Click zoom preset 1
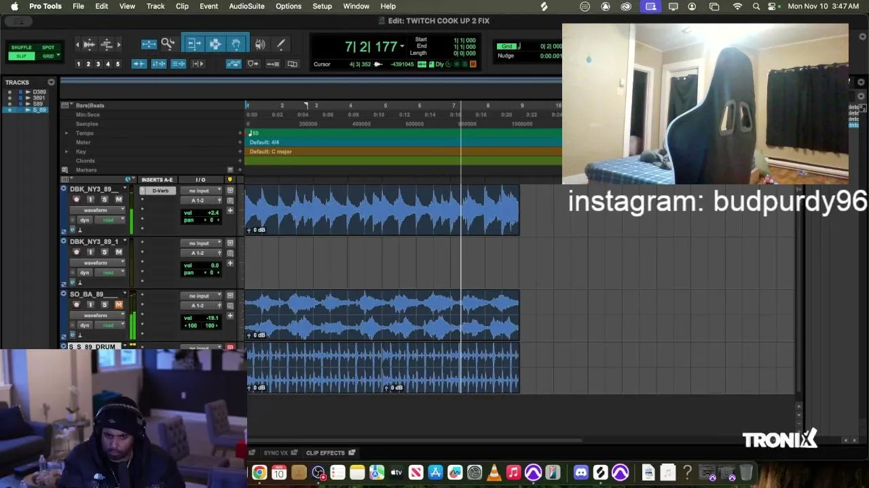Image resolution: width=869 pixels, height=488 pixels. point(78,64)
